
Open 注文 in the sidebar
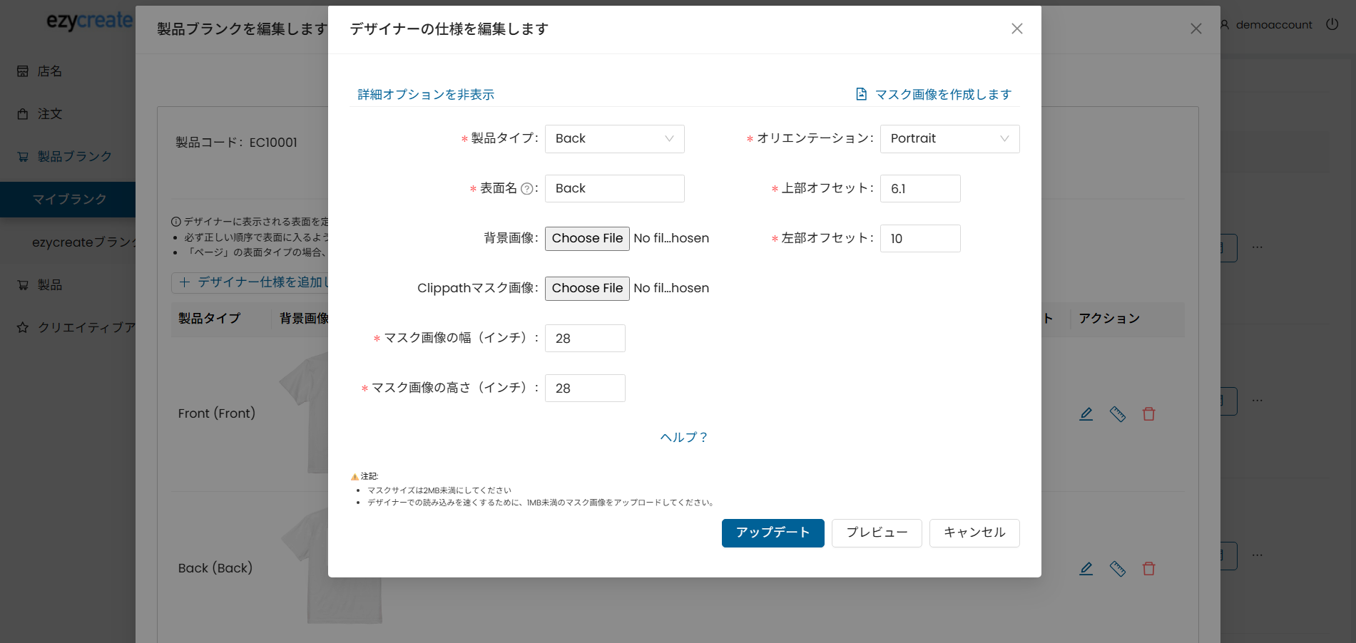pos(50,114)
